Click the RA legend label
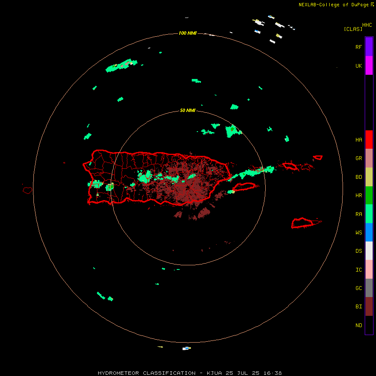Image resolution: width=376 pixels, height=376 pixels. 358,214
